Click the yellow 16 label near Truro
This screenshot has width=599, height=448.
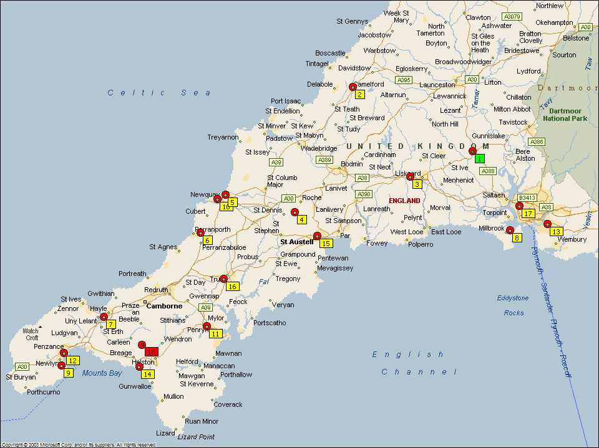click(x=232, y=287)
